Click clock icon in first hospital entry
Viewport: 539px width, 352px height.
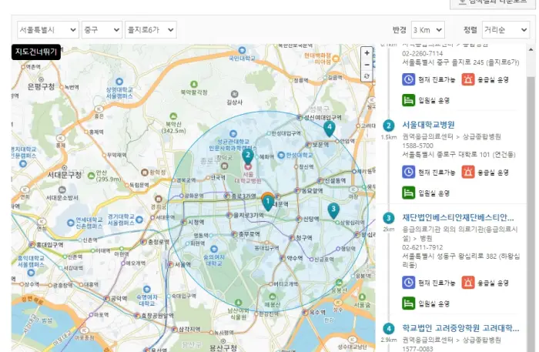point(408,79)
